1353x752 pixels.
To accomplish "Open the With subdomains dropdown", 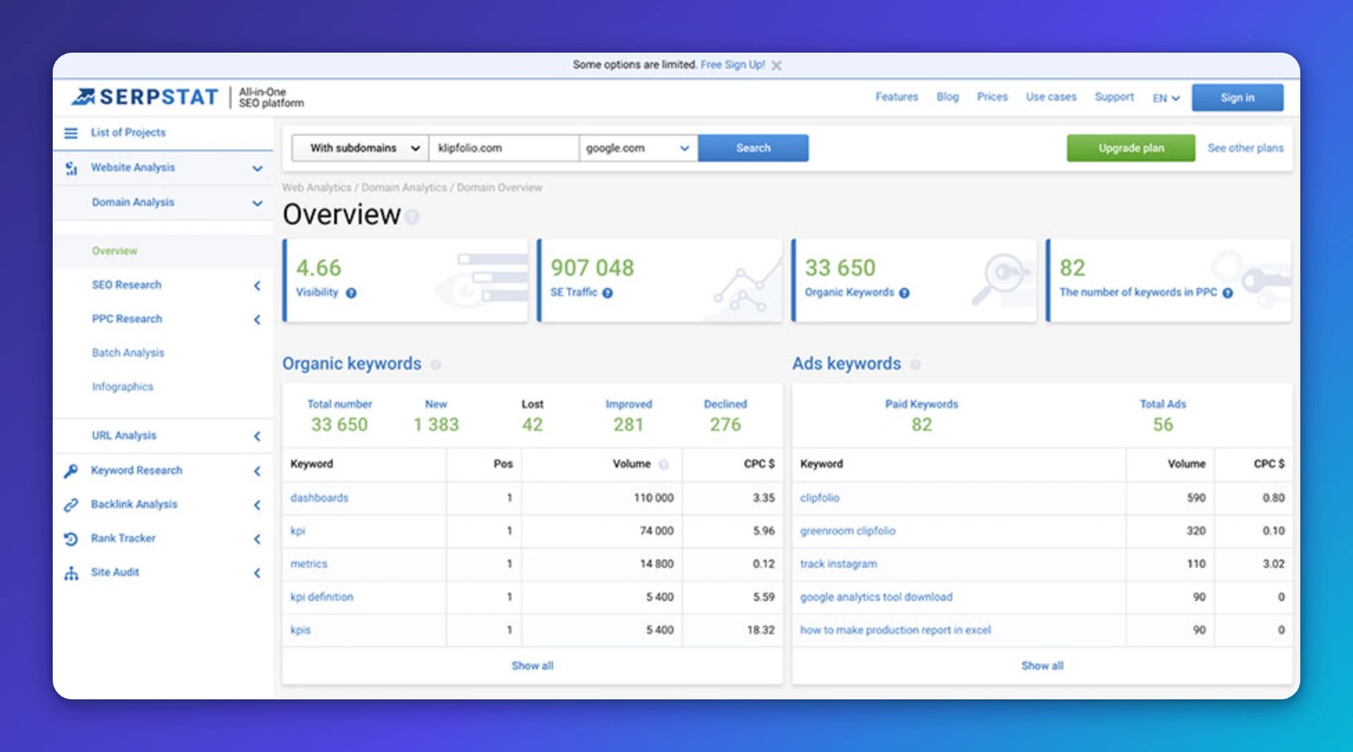I will 360,148.
